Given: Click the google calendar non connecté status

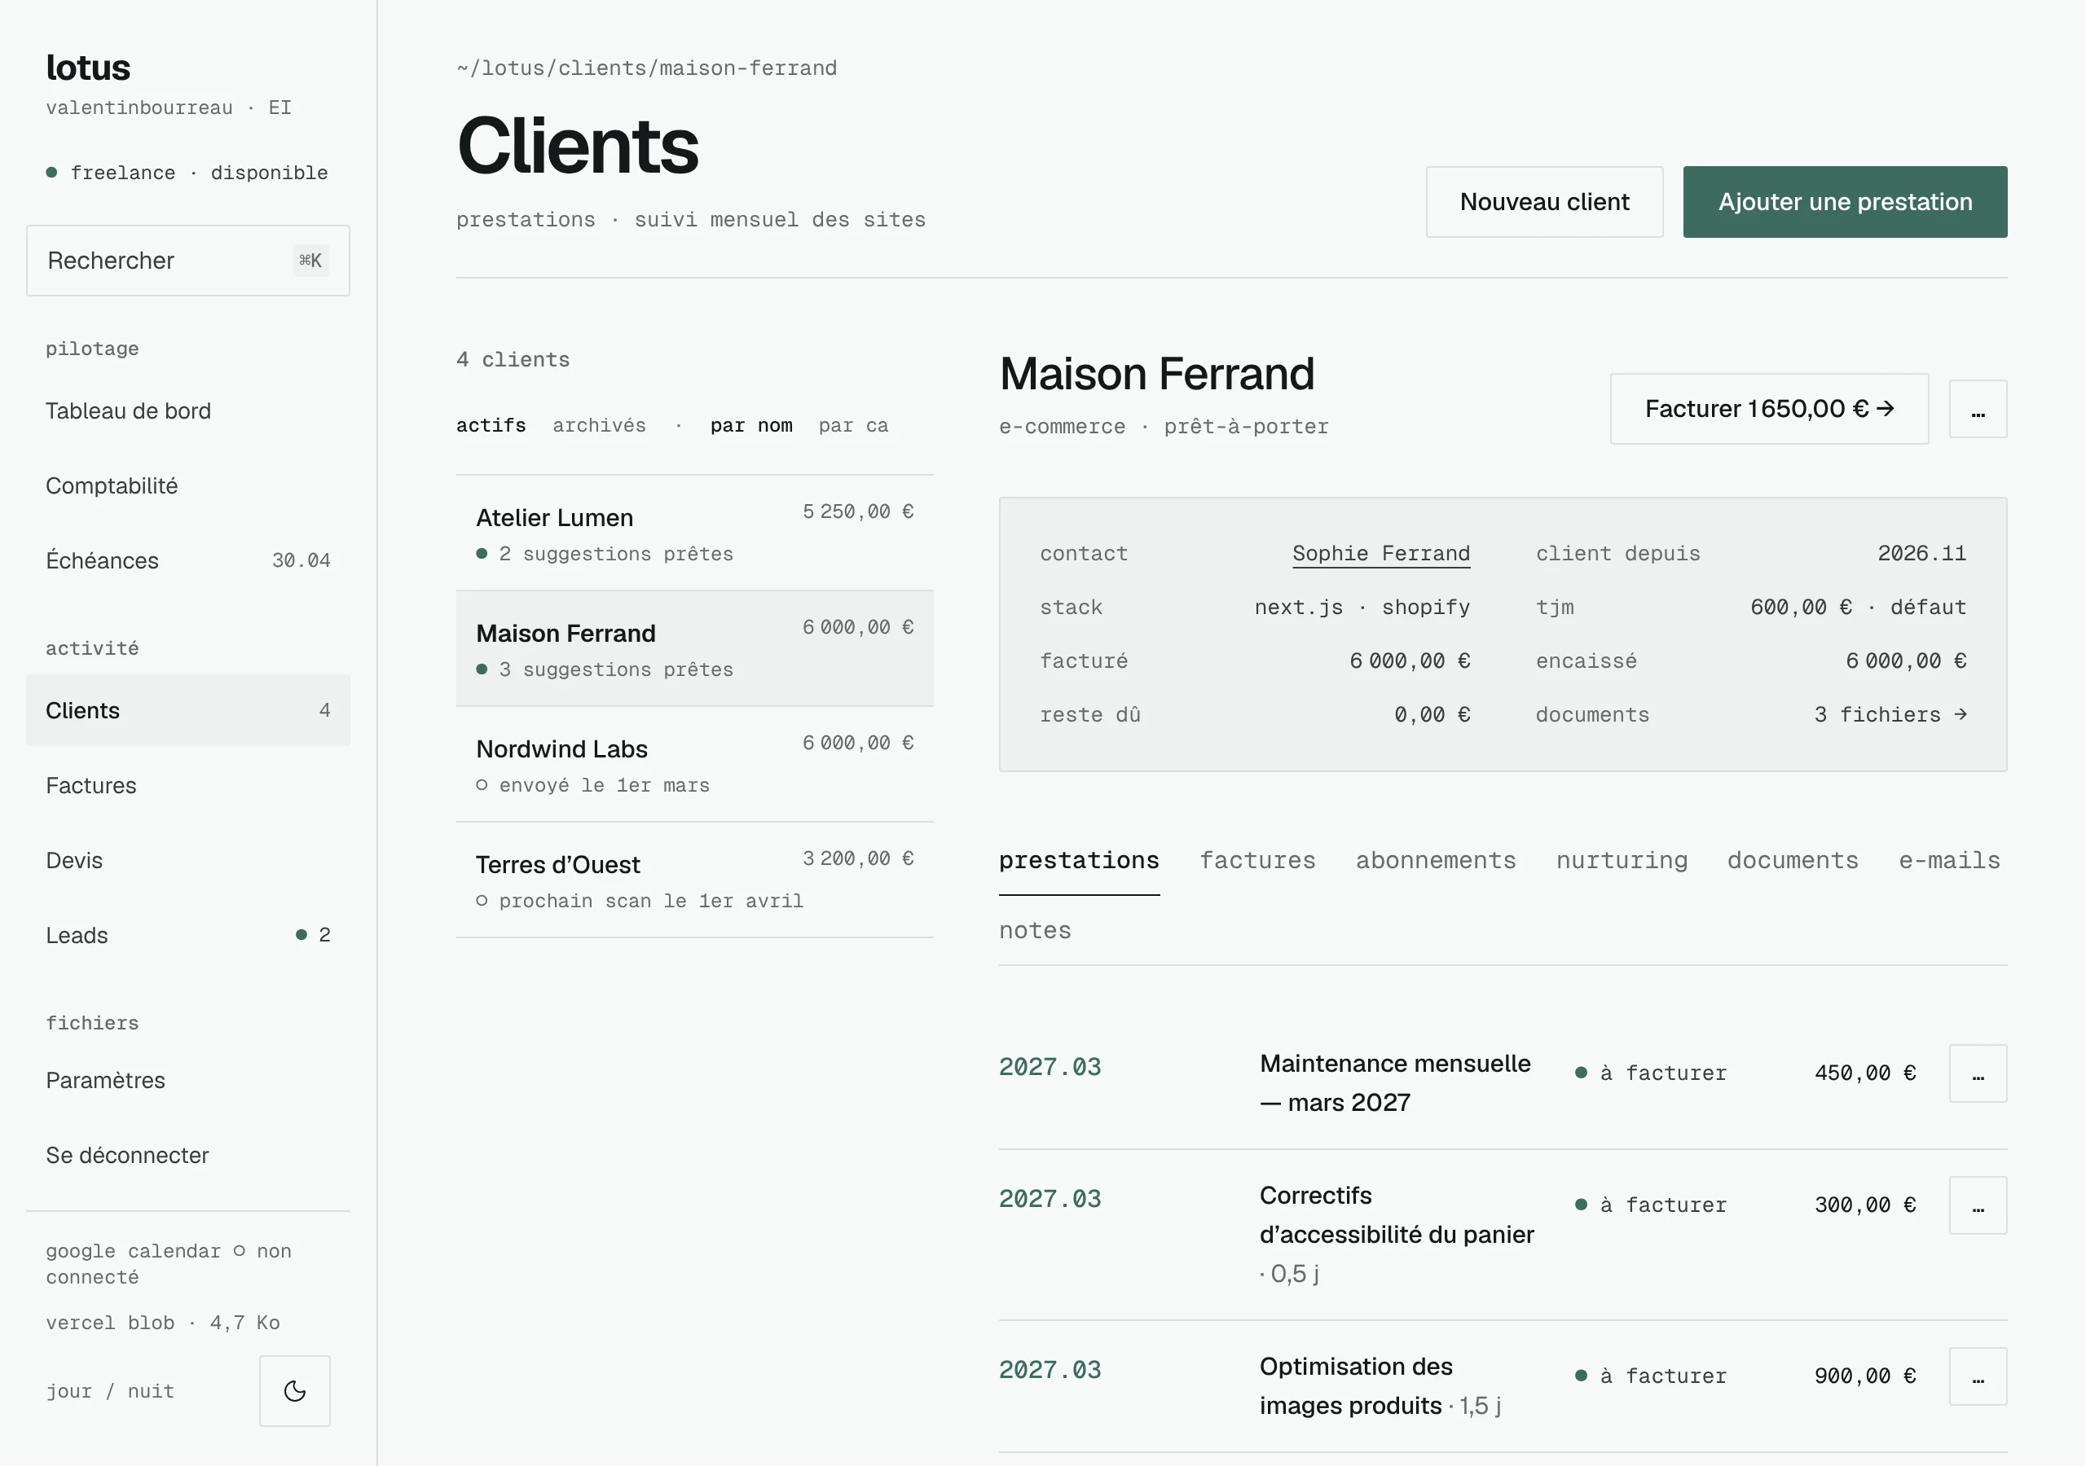Looking at the screenshot, I should (169, 1263).
